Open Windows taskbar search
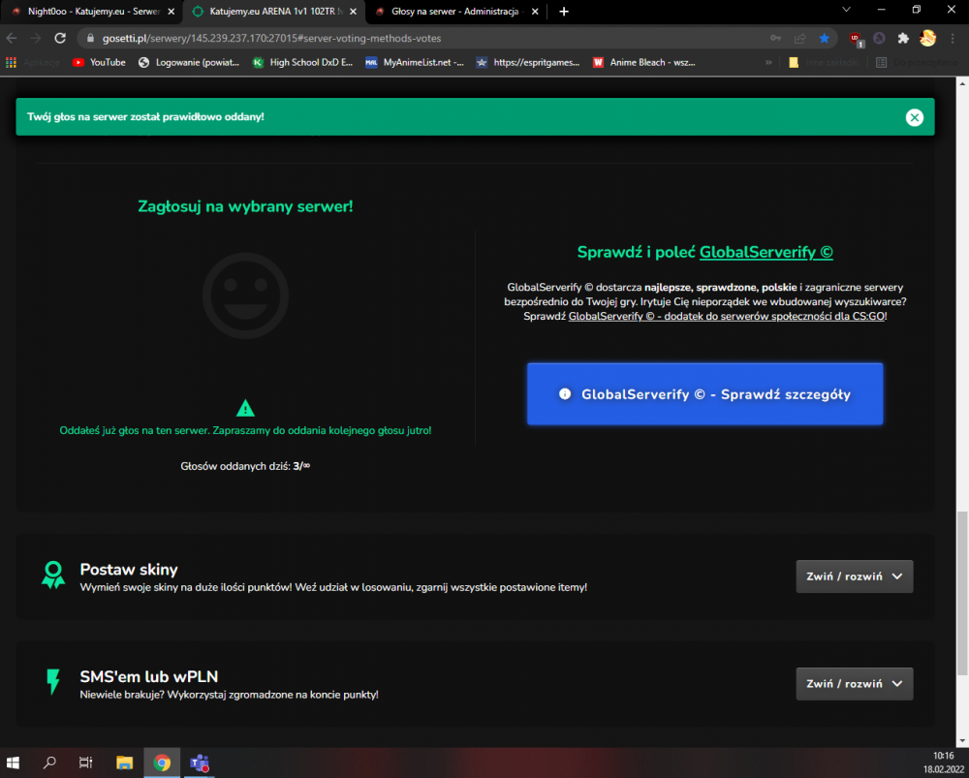The width and height of the screenshot is (969, 778). 49,762
